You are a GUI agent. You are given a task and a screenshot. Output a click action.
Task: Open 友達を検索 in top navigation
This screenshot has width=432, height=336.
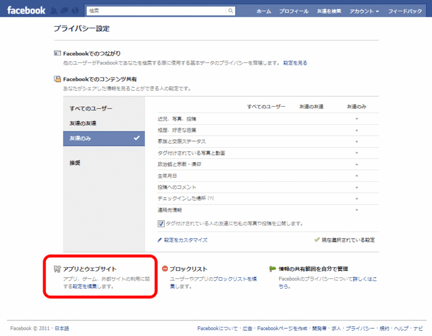[x=329, y=11]
